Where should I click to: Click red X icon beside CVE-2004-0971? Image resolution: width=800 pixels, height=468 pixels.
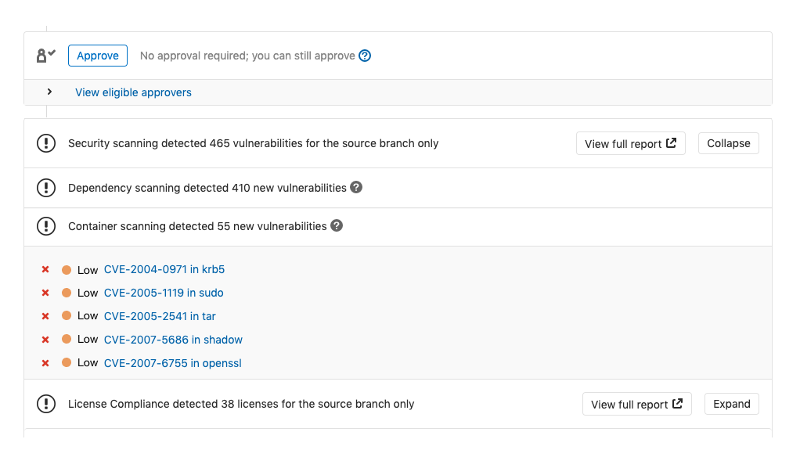click(45, 269)
